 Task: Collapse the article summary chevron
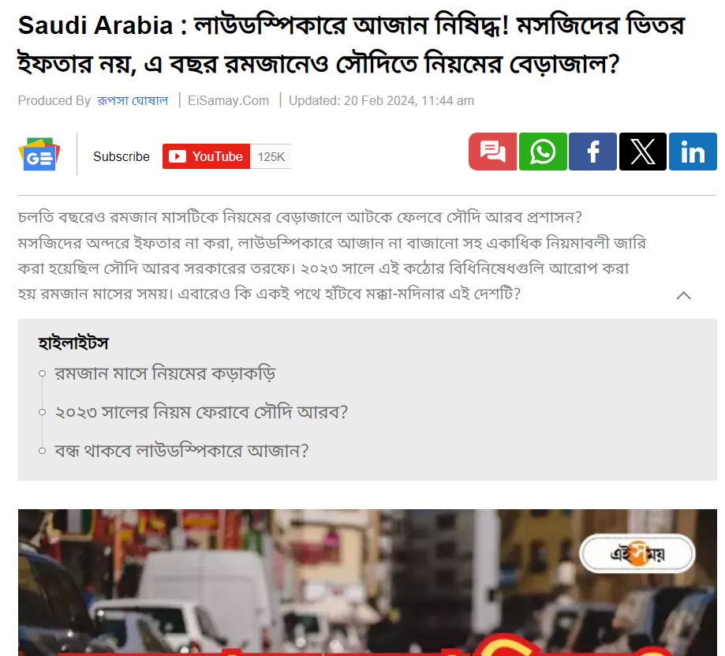pos(684,295)
